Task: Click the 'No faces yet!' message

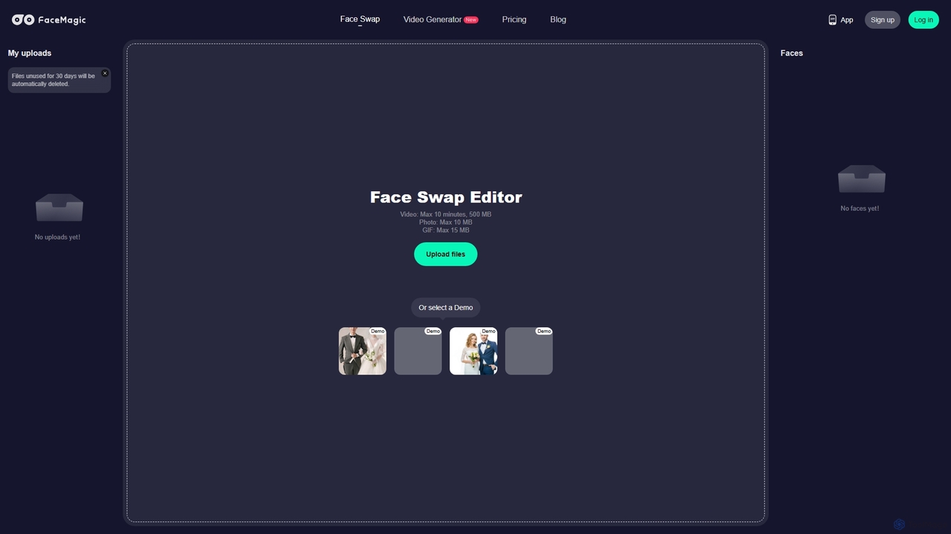Action: pos(860,208)
